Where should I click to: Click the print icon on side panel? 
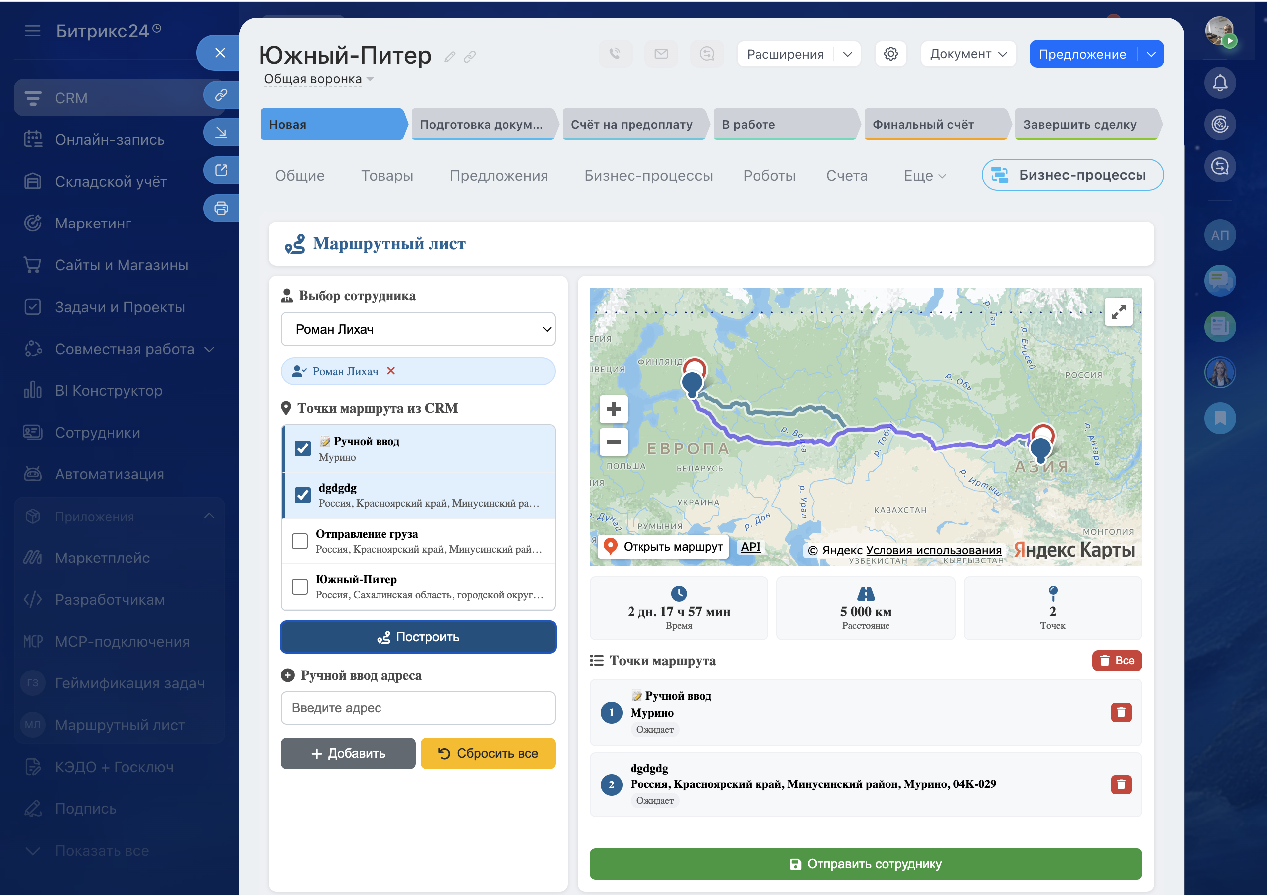tap(221, 209)
